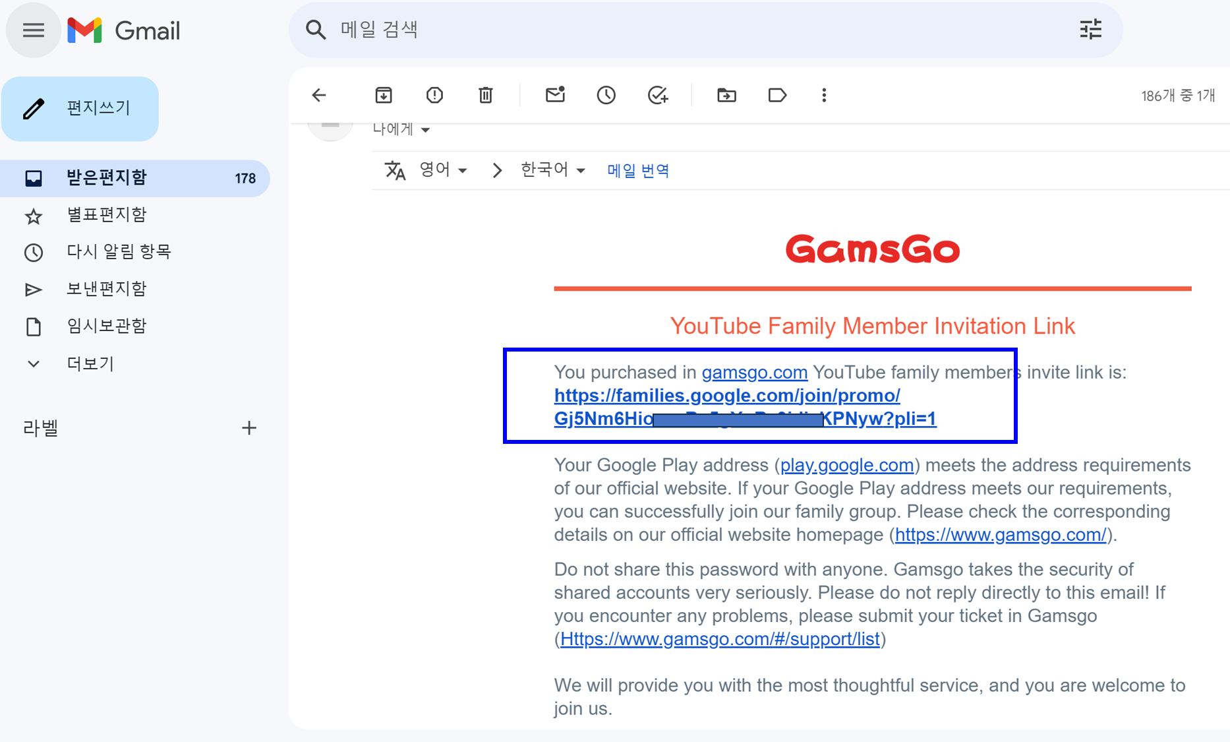This screenshot has height=742, width=1230.
Task: Click 메일 번역 translate link
Action: tap(638, 171)
